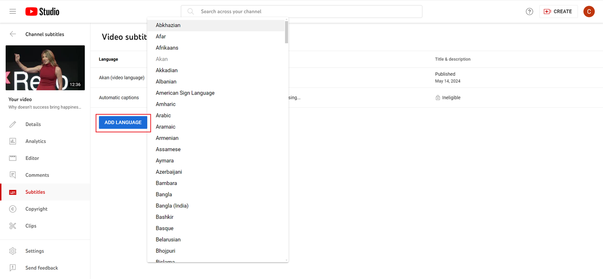Click the Ineligible status text
This screenshot has height=279, width=603.
[451, 97]
